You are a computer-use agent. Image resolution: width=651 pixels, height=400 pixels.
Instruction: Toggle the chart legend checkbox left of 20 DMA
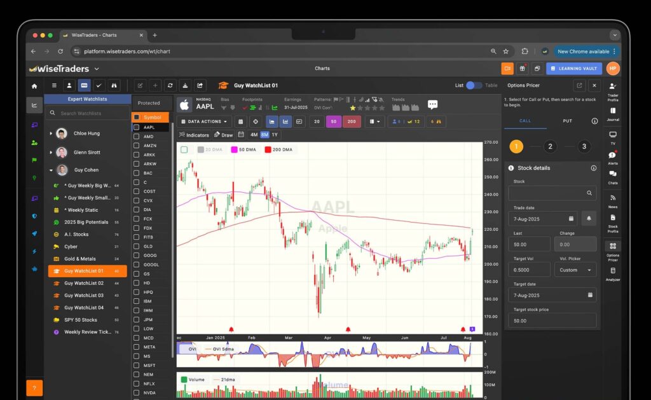pos(184,149)
